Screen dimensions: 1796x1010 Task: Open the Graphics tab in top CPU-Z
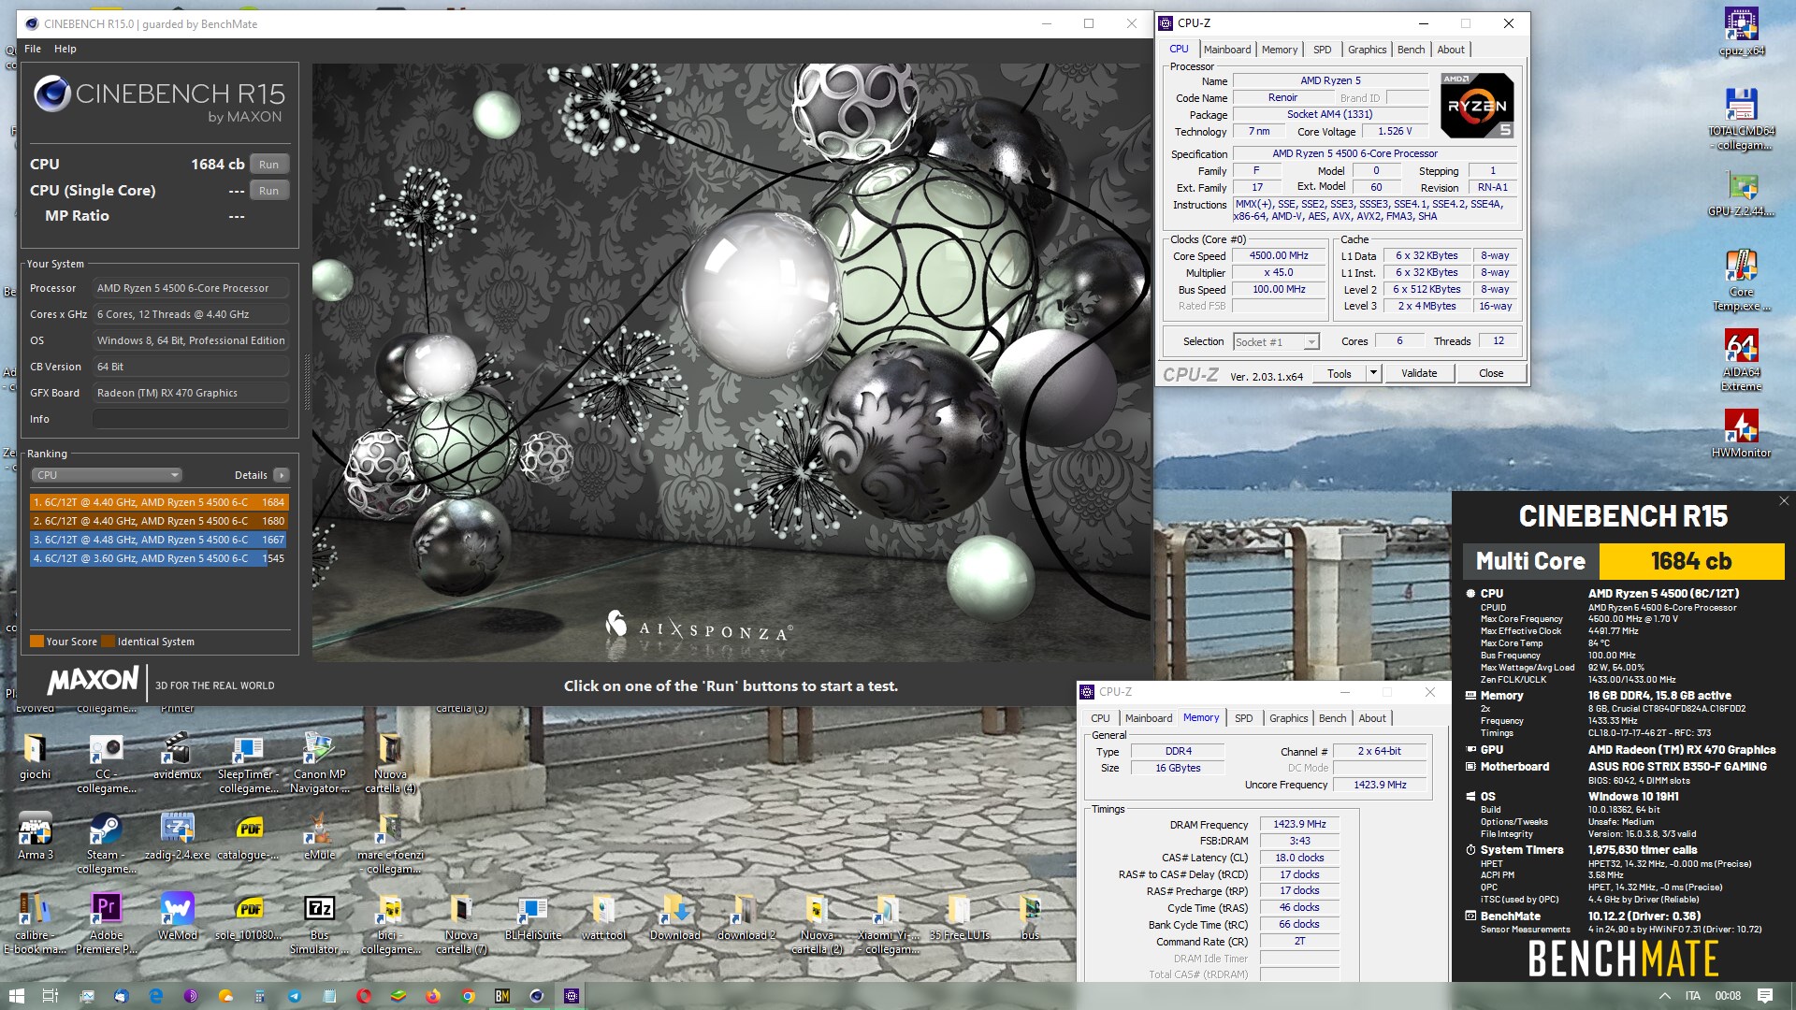pyautogui.click(x=1367, y=50)
